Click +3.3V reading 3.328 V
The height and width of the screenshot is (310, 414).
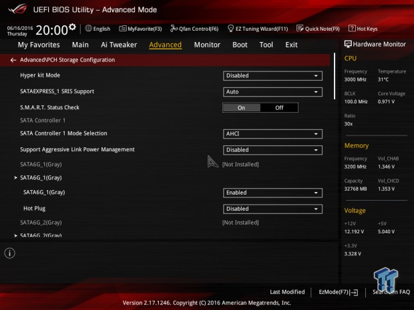coord(353,254)
